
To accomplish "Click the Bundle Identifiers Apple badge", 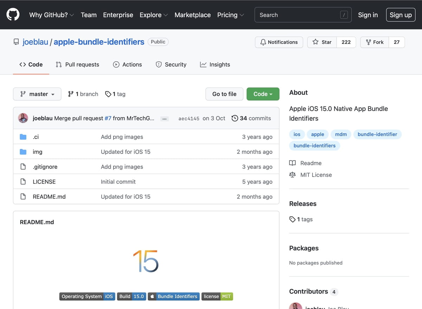I will click(174, 296).
